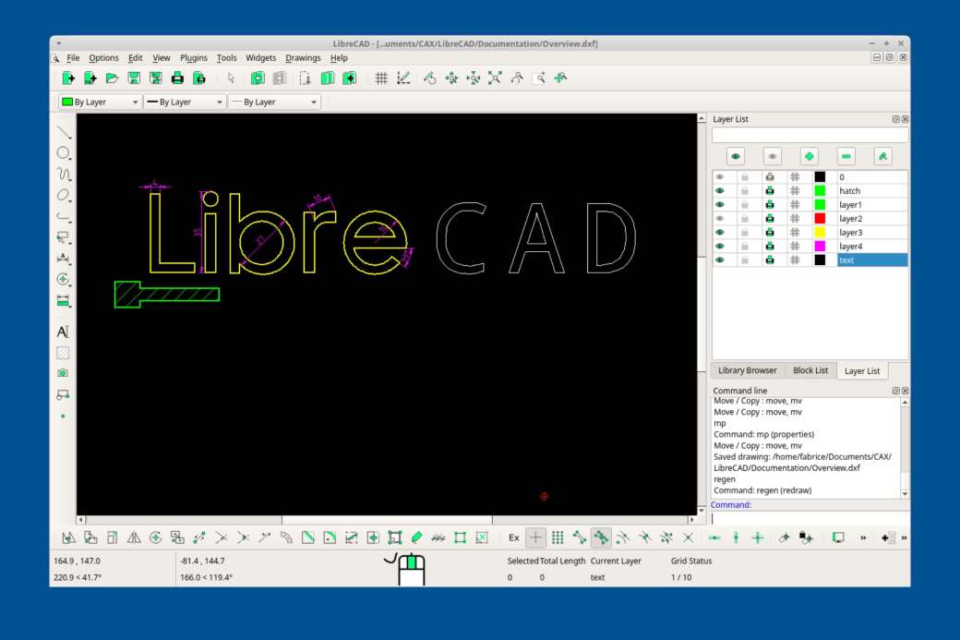Select the Dimension tool in left toolbar
The height and width of the screenshot is (640, 960).
pyautogui.click(x=64, y=259)
